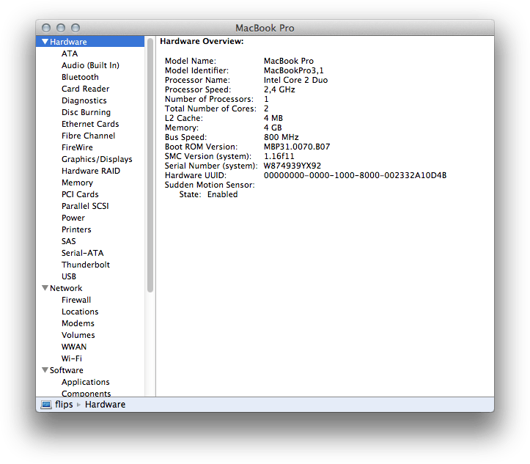Click the Hardware Overview heading
The height and width of the screenshot is (464, 530).
(x=202, y=41)
